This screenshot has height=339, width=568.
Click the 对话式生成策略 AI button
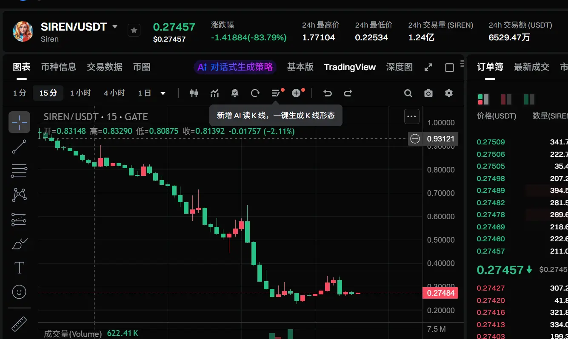pyautogui.click(x=235, y=67)
